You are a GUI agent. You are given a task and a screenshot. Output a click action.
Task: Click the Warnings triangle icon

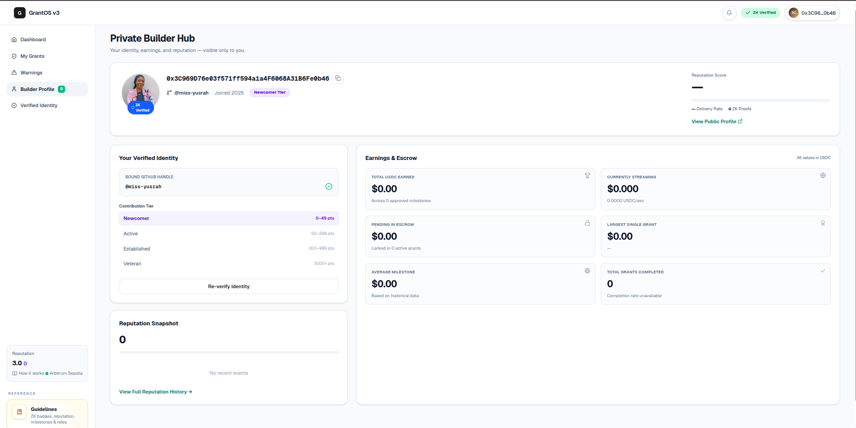14,73
